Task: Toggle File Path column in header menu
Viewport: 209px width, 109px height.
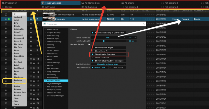Action: point(18,47)
